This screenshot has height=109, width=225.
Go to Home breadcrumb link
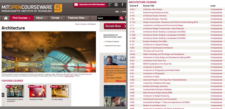click(77, 24)
